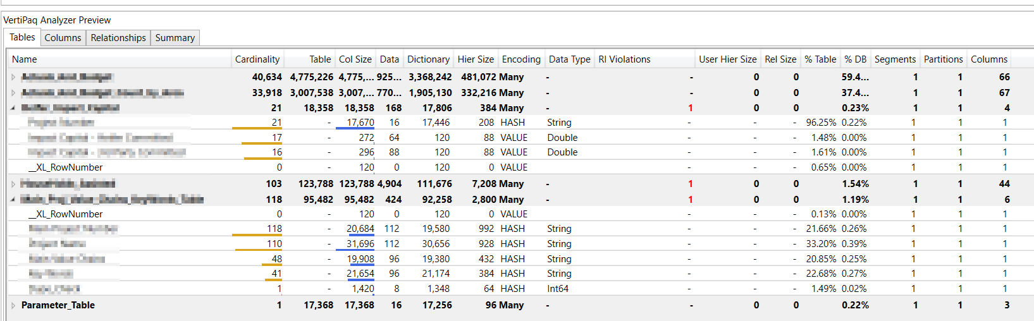The height and width of the screenshot is (321, 1034).
Task: Click the hier size value 7,208
Action: [484, 184]
